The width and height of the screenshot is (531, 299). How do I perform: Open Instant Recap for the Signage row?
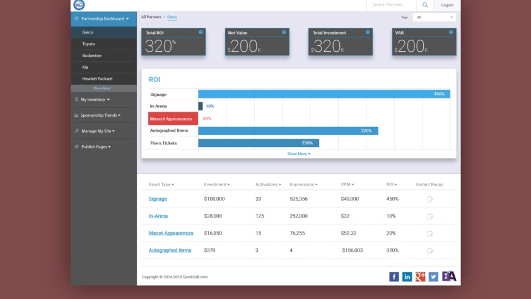point(429,199)
